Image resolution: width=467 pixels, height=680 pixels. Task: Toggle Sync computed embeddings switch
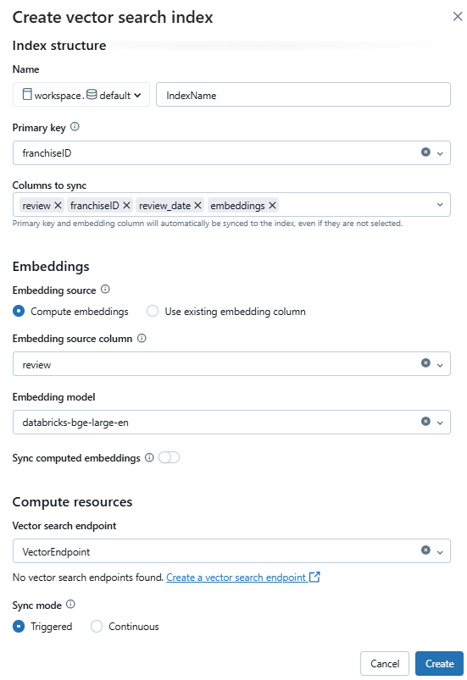pos(169,457)
